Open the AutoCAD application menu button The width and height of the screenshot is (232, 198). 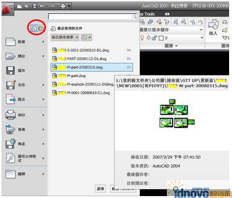[8, 9]
